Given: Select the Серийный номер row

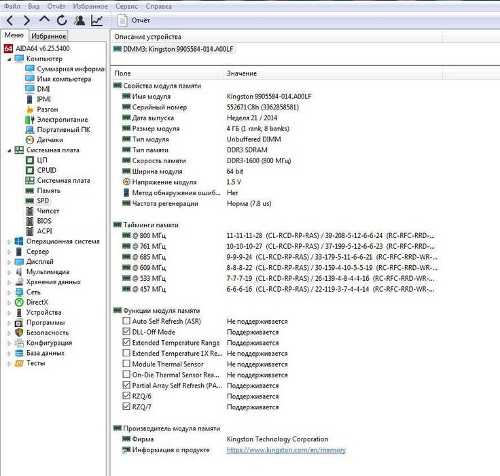Looking at the screenshot, I should coord(211,107).
